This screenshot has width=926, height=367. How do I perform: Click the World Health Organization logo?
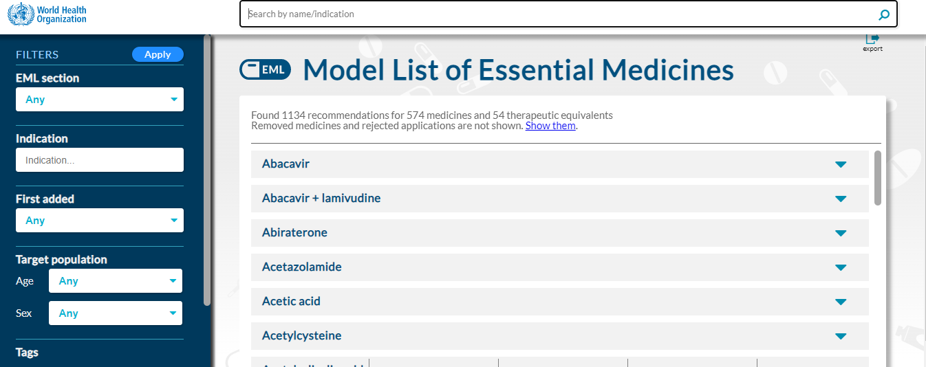[x=47, y=14]
